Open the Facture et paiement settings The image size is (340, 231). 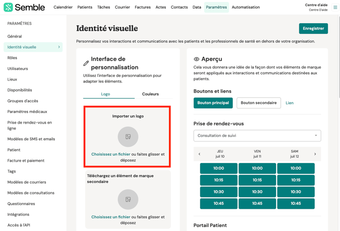(25, 161)
